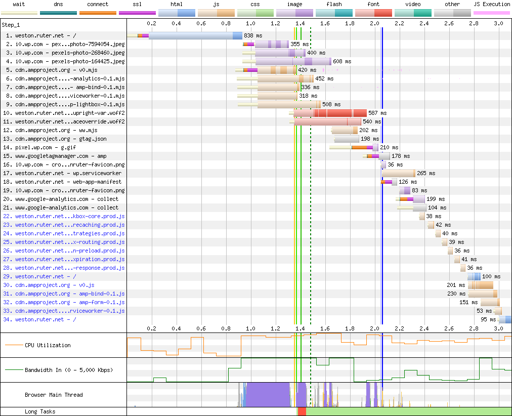Click the font legend color swatch

pyautogui.click(x=373, y=13)
